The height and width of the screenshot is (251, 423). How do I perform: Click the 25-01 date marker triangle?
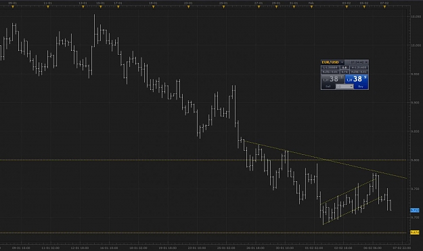[x=223, y=7]
